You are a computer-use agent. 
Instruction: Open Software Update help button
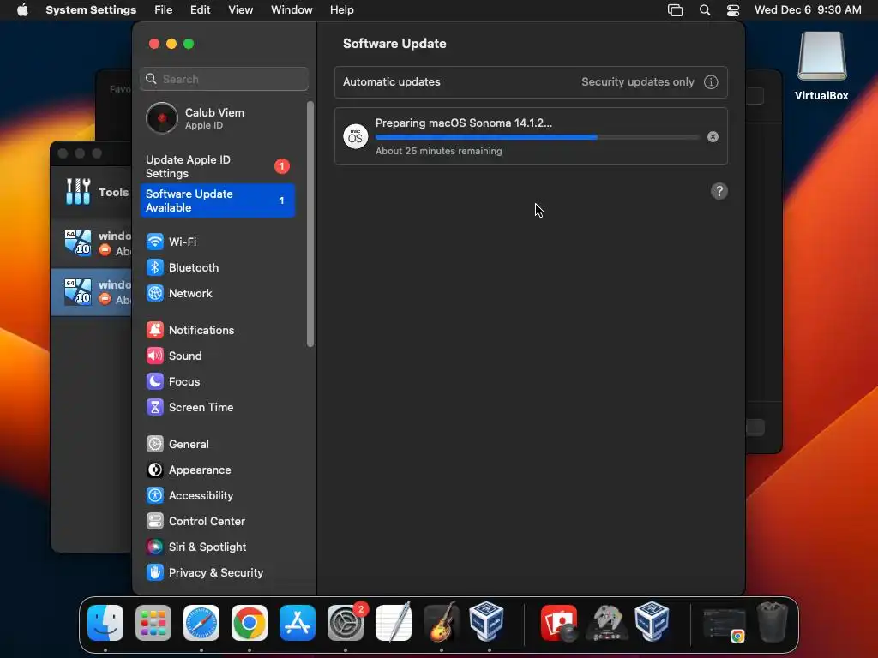[x=719, y=191]
